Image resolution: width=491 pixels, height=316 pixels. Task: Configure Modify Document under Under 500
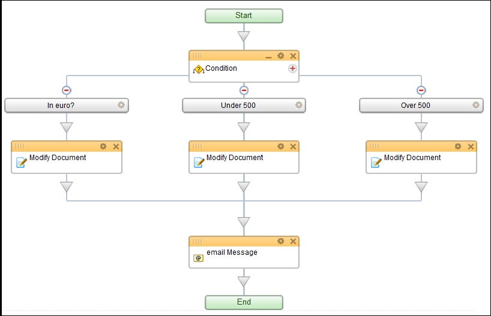point(280,146)
